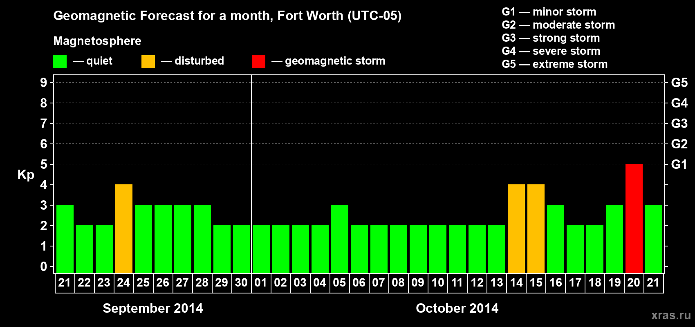The image size is (695, 327).
Task: Click 'G2 — moderate storm' legend text
Action: point(558,25)
